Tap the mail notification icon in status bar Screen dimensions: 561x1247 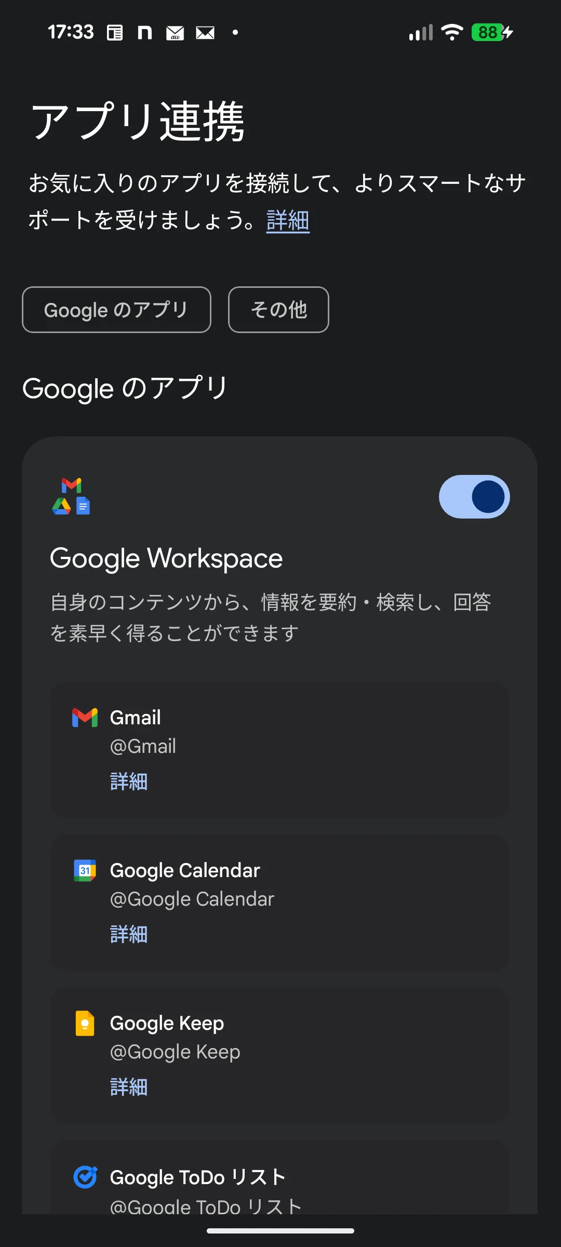[205, 33]
